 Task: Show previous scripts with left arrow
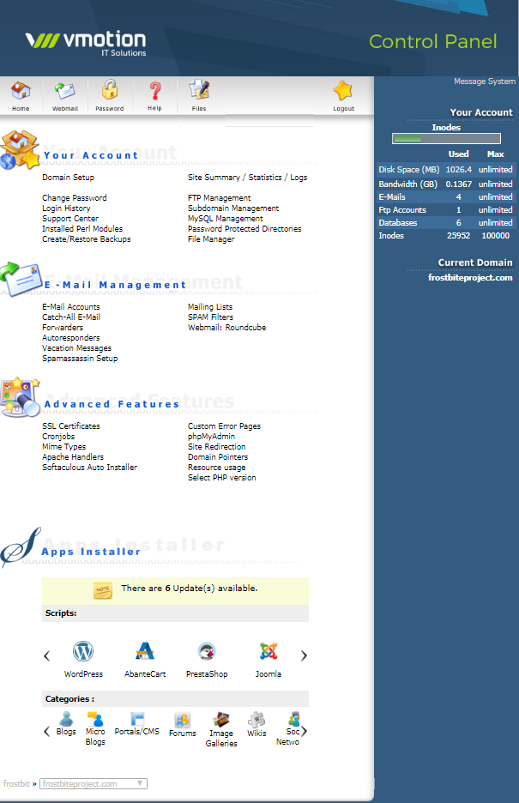coord(47,655)
